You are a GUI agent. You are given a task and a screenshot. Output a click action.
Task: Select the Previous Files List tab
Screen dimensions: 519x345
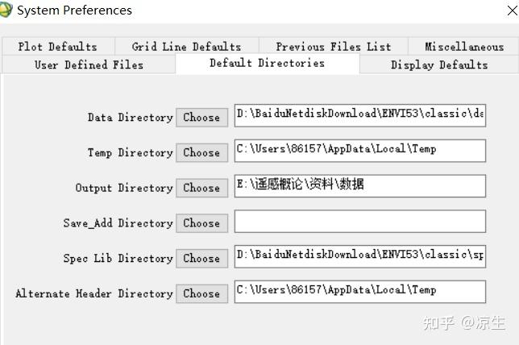coord(333,47)
